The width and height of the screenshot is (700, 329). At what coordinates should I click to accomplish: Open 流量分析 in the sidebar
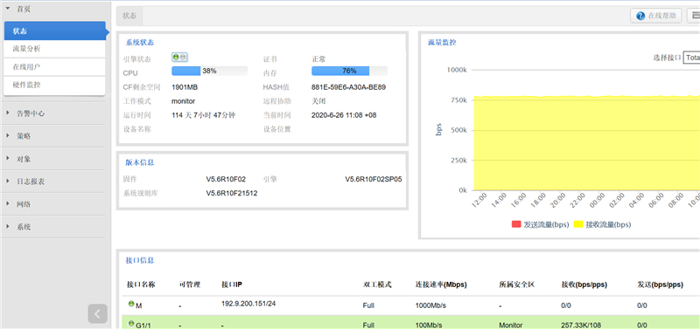point(54,49)
